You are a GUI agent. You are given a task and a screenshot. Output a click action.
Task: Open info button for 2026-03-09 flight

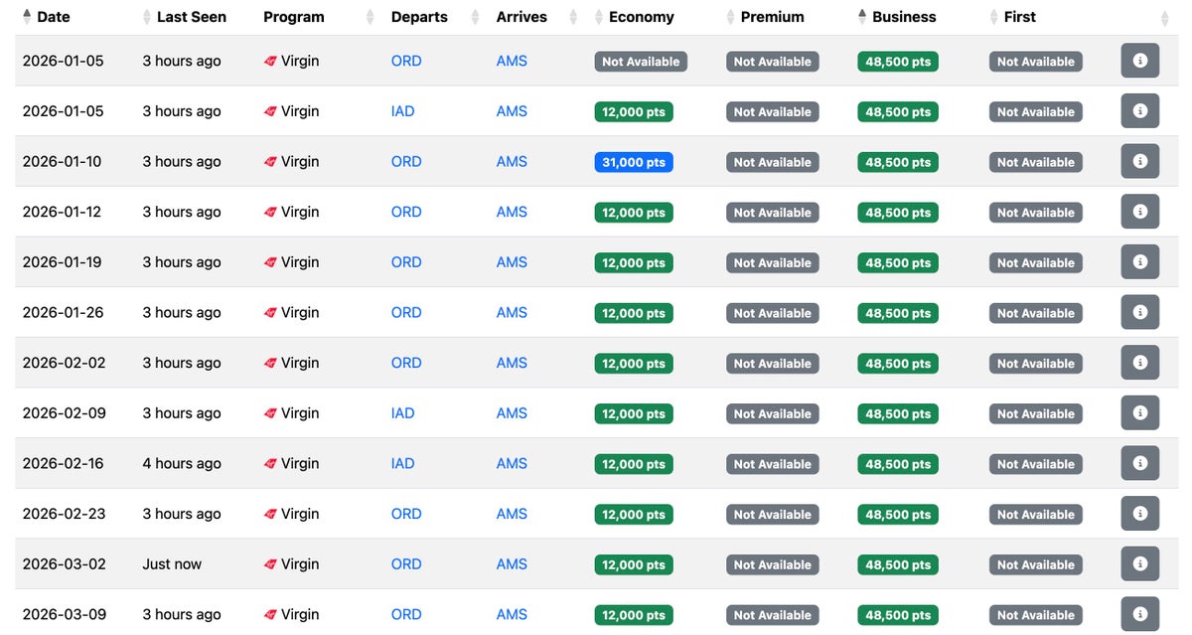coord(1139,614)
